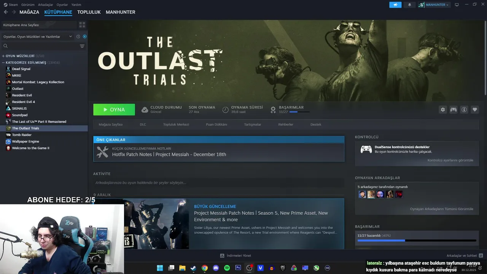Click the activity comment input field

219,183
